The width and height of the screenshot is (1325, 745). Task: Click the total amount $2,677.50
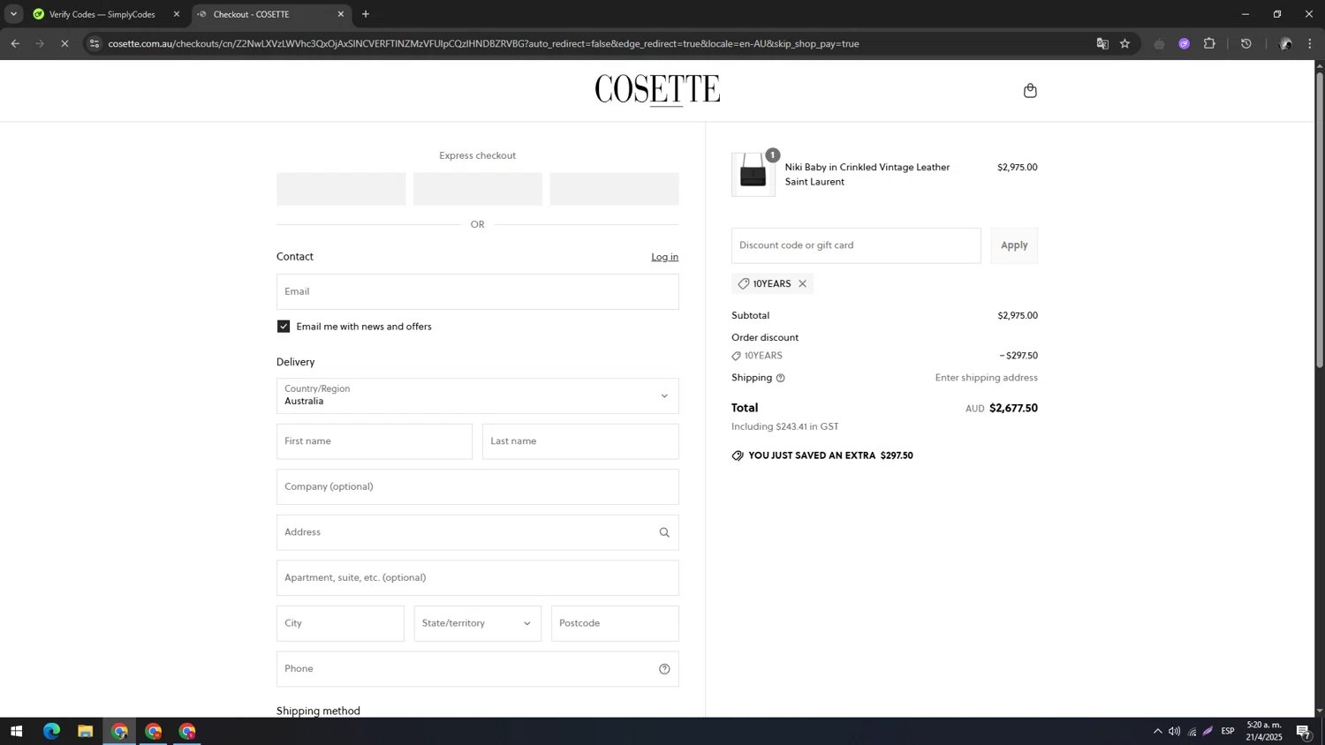[x=1013, y=408]
